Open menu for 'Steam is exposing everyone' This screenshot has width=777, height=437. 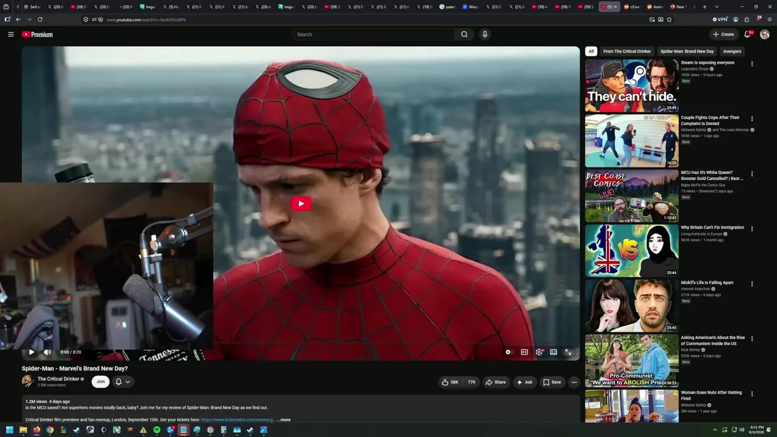752,64
